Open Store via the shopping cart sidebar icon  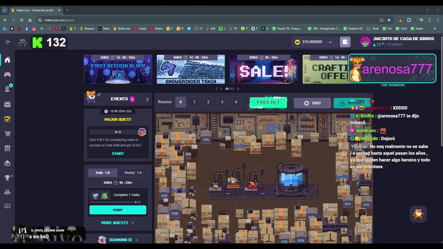click(7, 133)
